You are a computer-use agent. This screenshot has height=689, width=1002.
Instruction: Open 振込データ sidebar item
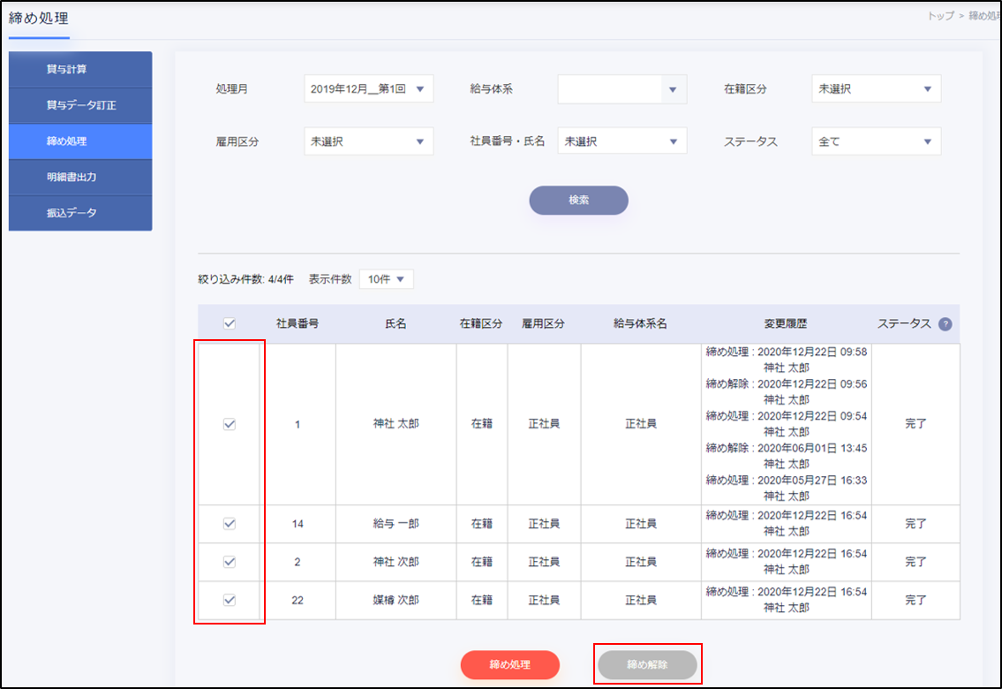coord(80,213)
